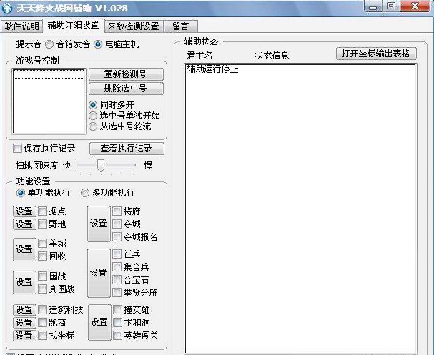Click the 君主名 column label

tap(199, 56)
